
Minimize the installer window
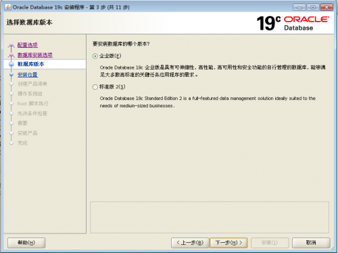tap(299, 7)
